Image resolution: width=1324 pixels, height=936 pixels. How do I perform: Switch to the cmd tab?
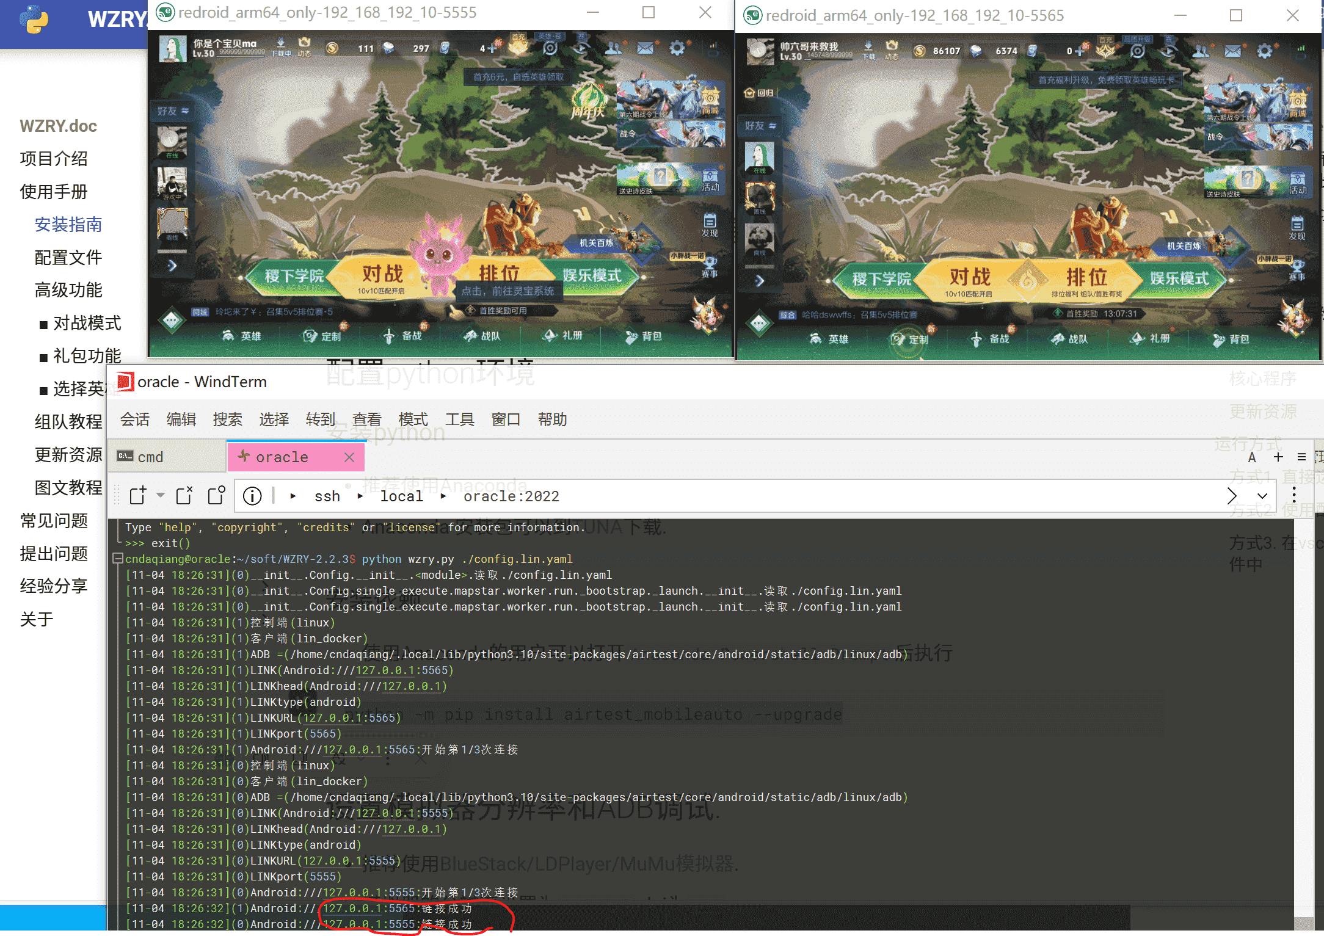(x=150, y=457)
